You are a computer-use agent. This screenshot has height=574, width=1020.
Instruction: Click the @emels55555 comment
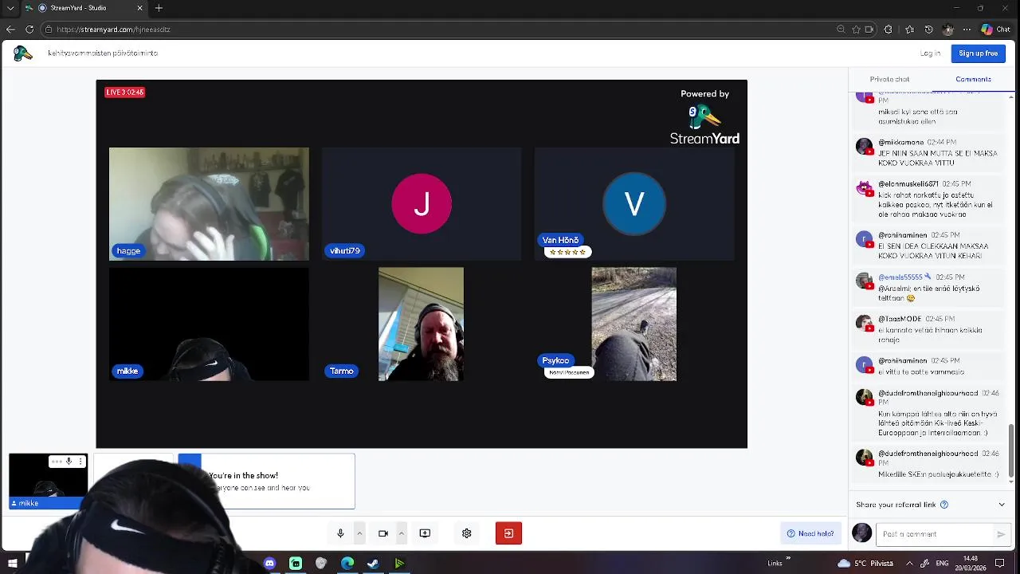[x=930, y=288]
